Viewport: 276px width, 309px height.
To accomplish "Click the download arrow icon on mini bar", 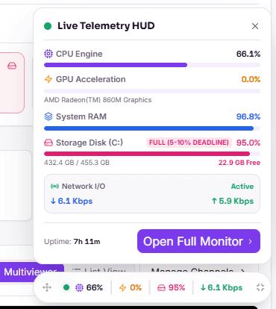I will [x=203, y=287].
